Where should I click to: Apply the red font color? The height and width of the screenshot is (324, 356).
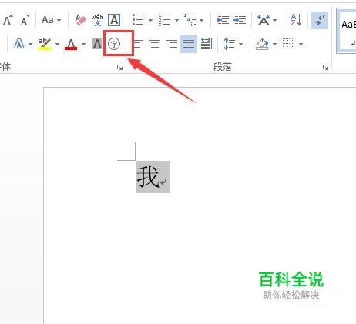[x=71, y=44]
